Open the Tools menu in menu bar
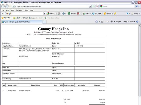141x105 pixels. click(26, 10)
